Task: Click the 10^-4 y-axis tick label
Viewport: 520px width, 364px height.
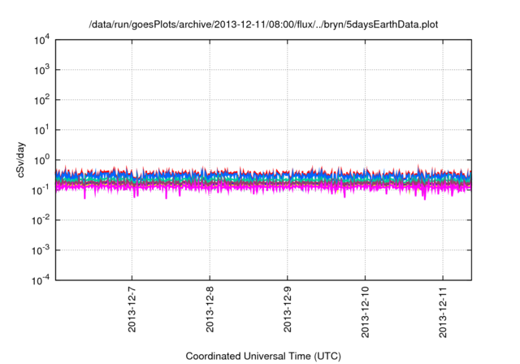Action: coord(41,281)
